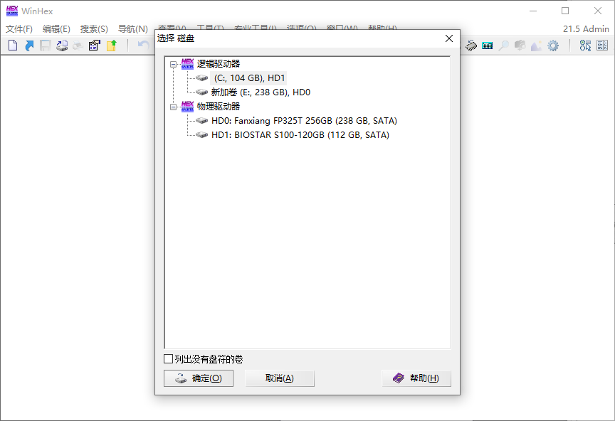This screenshot has height=421, width=615.
Task: Click the New file toolbar icon
Action: (13, 46)
